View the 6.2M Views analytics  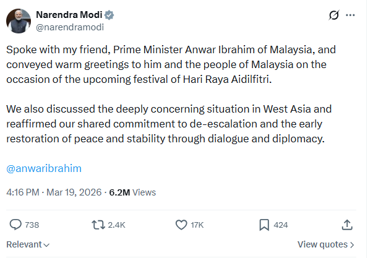click(132, 192)
